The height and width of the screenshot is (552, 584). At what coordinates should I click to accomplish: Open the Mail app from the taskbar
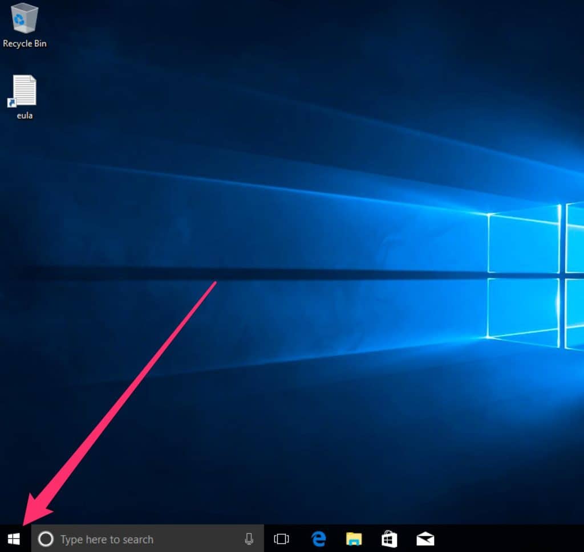tap(425, 538)
